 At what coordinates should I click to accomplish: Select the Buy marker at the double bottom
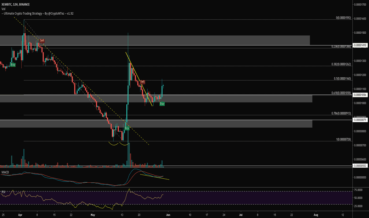127,128
